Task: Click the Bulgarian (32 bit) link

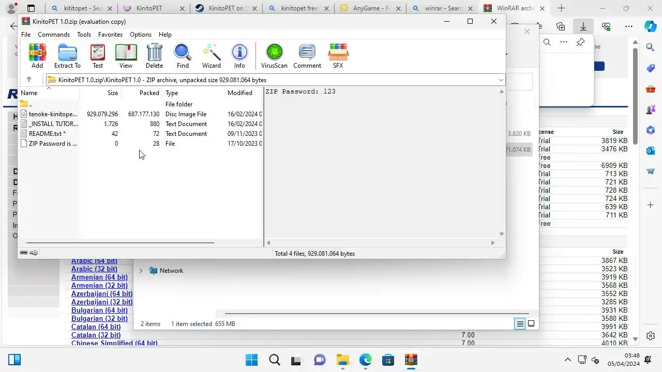Action: 99,319
